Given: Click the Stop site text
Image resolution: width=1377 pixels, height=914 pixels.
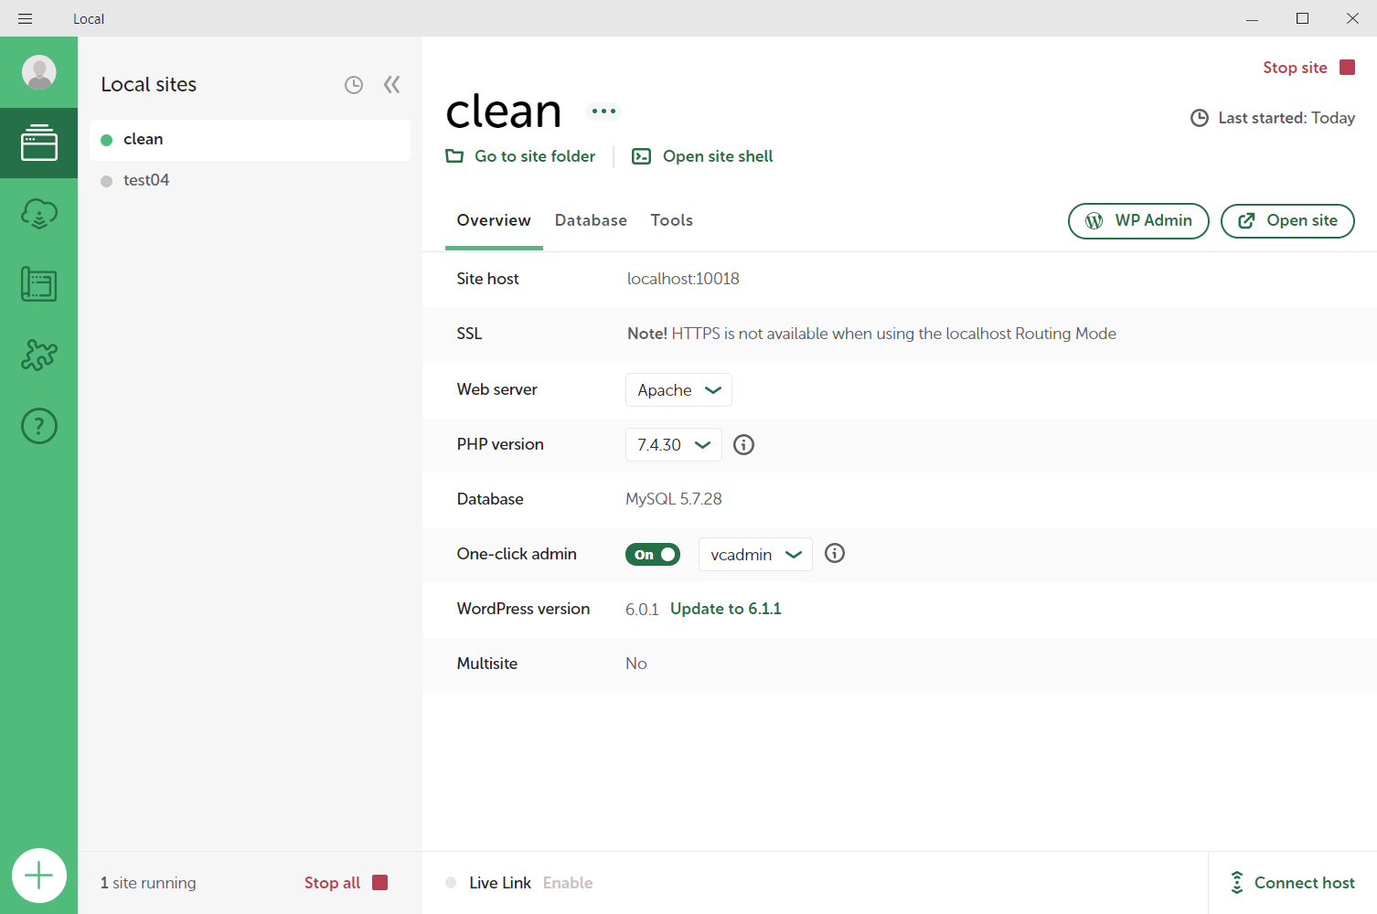Looking at the screenshot, I should pos(1295,68).
